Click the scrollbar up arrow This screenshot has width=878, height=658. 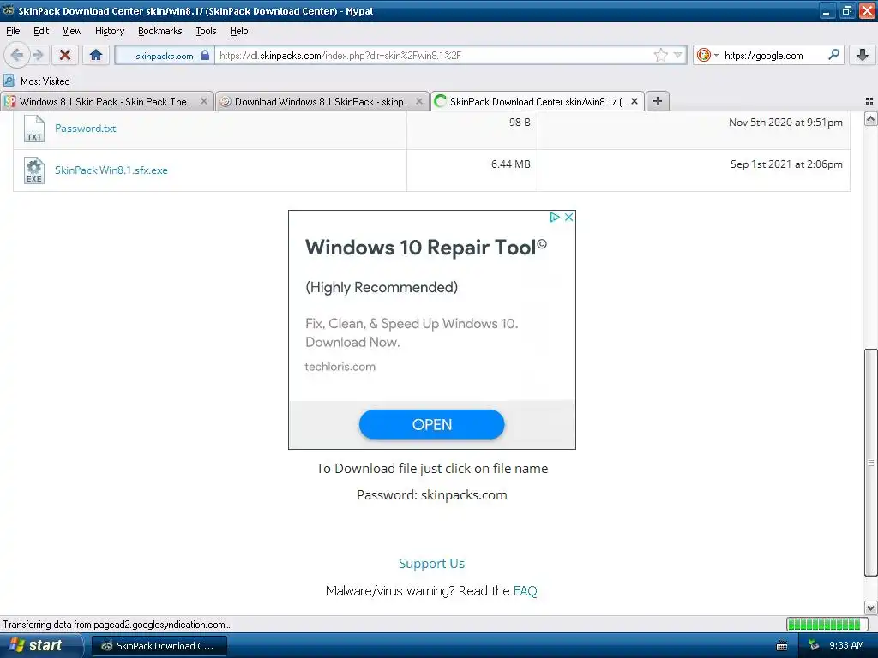coord(870,118)
